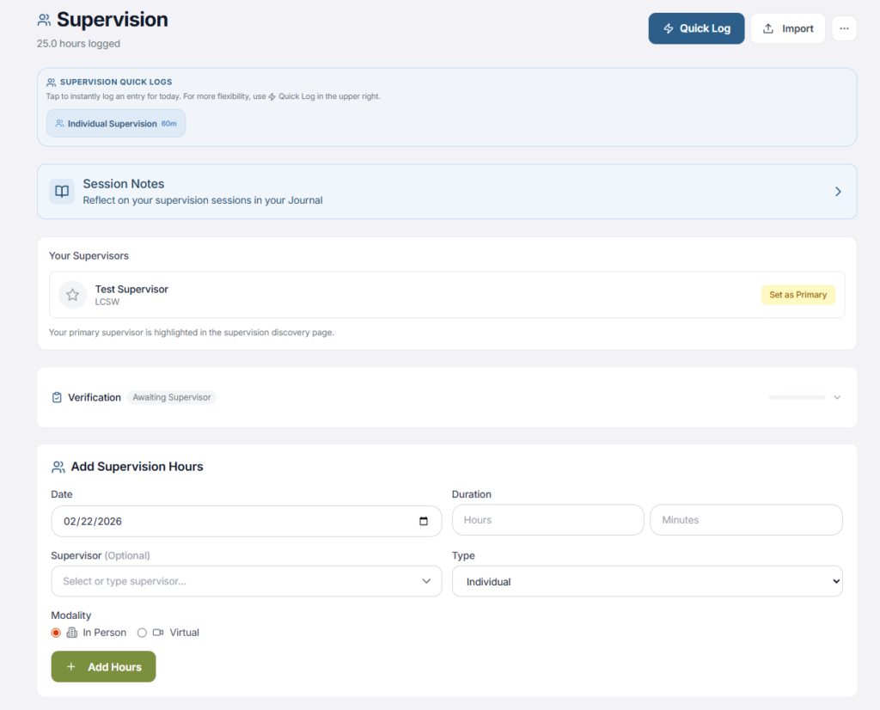The image size is (880, 710).
Task: Click the star icon beside Test Supervisor
Action: (x=73, y=295)
